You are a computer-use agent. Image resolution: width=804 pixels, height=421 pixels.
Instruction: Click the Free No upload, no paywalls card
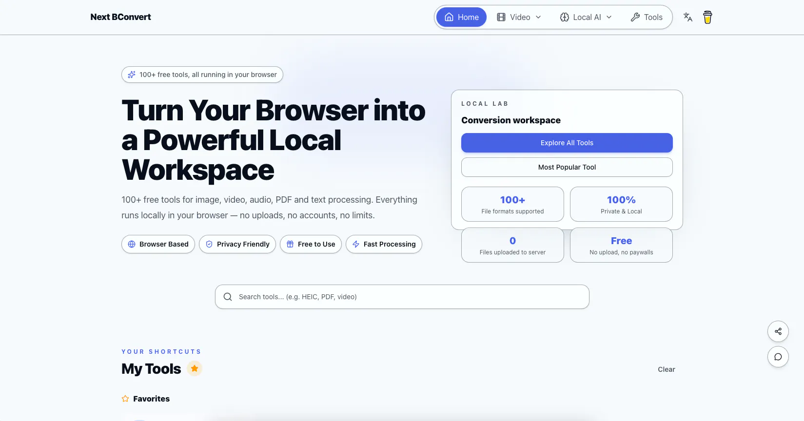click(621, 245)
